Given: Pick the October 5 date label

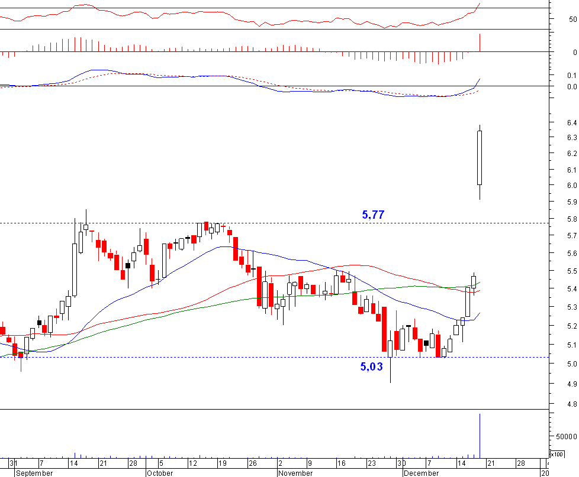Looking at the screenshot, I should click(x=162, y=463).
